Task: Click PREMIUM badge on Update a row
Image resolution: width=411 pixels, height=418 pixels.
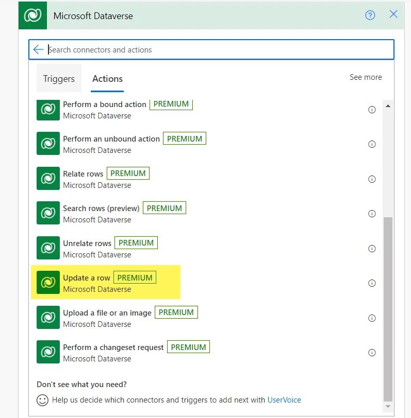Action: (135, 277)
